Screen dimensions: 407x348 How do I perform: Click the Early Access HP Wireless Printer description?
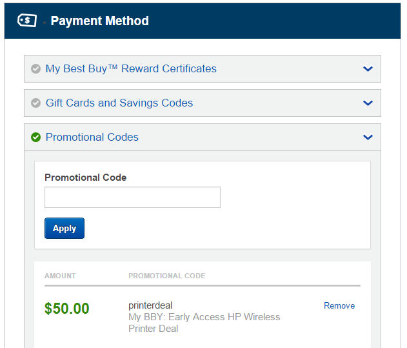(x=204, y=323)
